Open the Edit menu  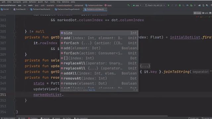(4, 2)
